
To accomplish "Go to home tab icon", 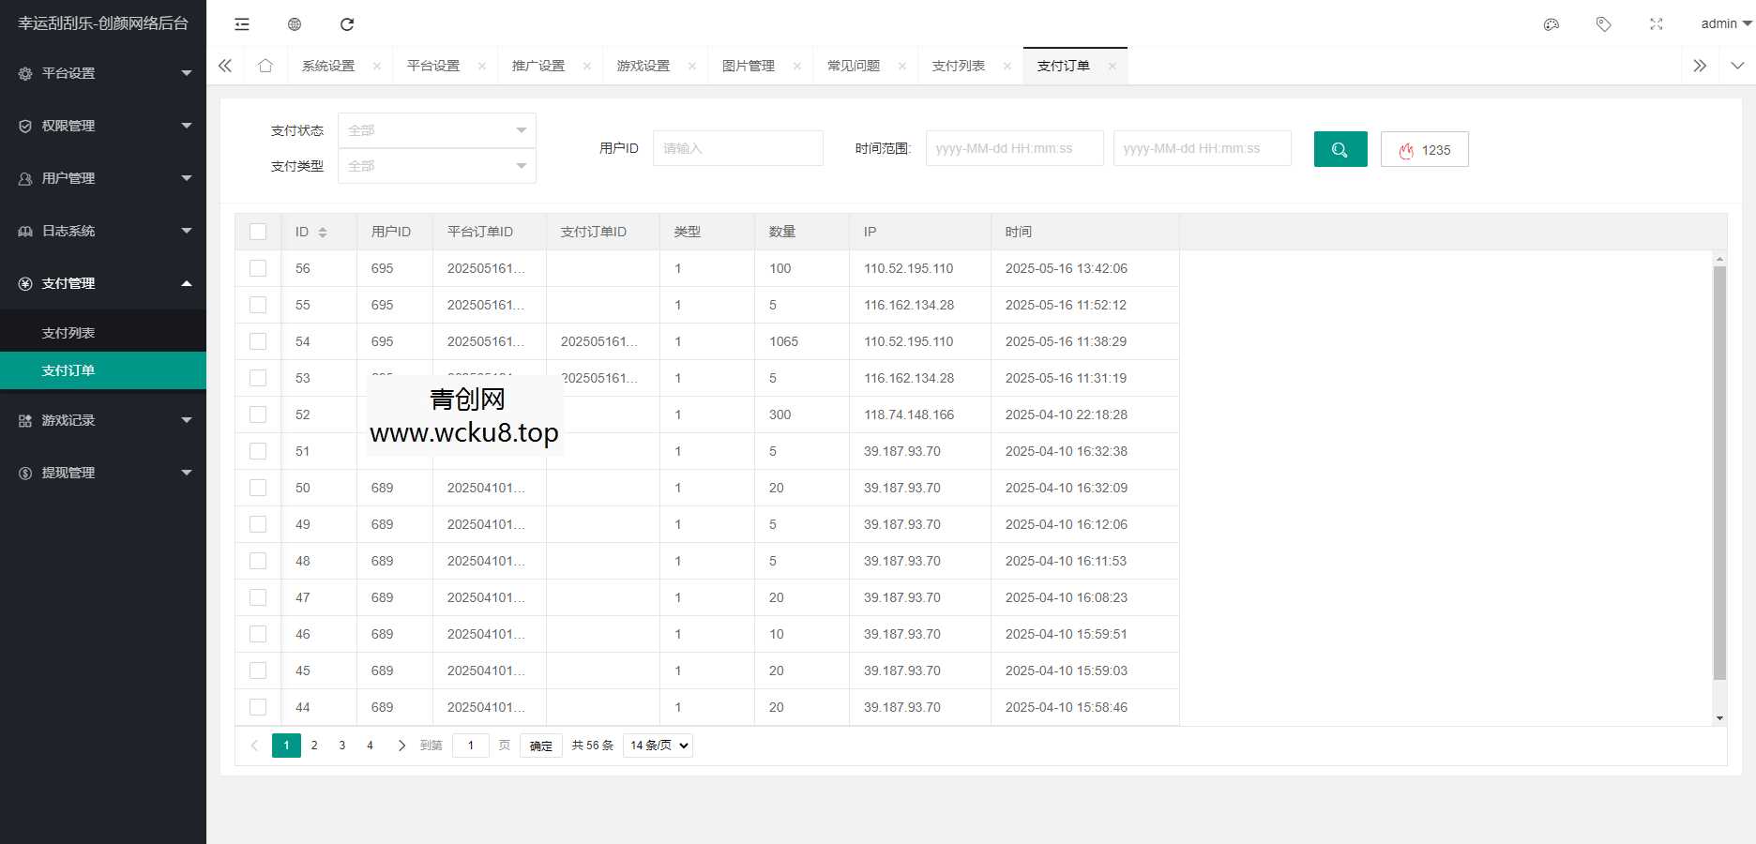I will (x=265, y=66).
